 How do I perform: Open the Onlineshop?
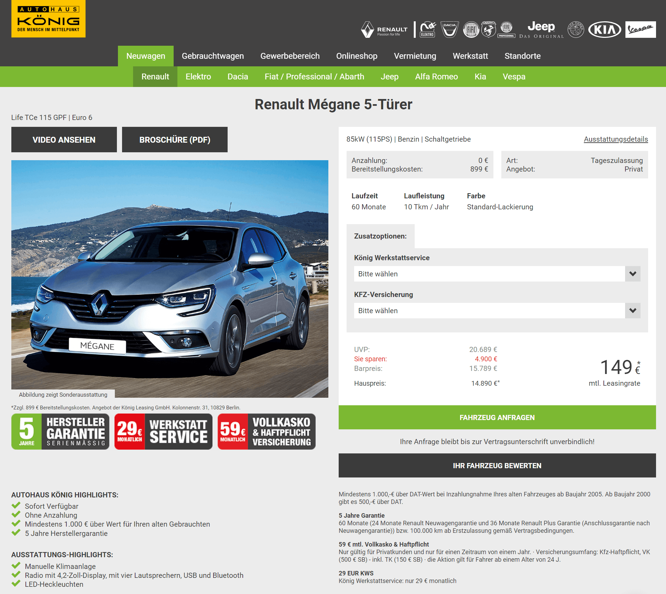(x=357, y=56)
